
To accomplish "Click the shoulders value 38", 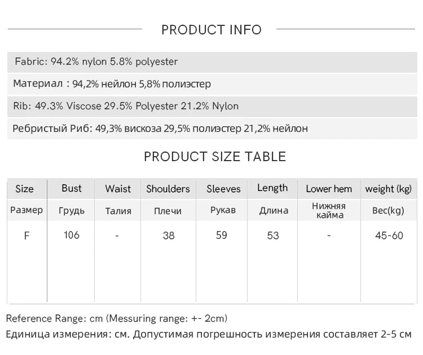I will pyautogui.click(x=169, y=236).
